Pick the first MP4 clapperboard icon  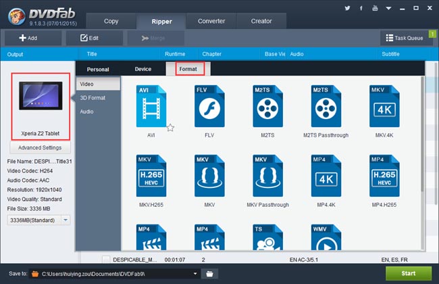tap(151, 237)
